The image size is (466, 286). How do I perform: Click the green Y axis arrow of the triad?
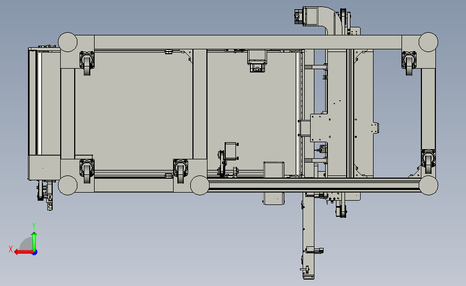pyautogui.click(x=34, y=241)
